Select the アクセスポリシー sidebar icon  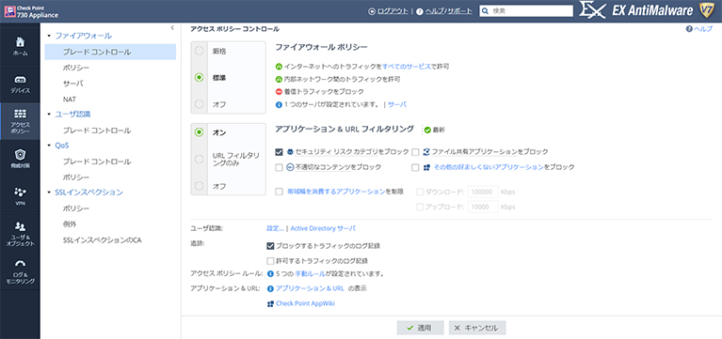(20, 114)
